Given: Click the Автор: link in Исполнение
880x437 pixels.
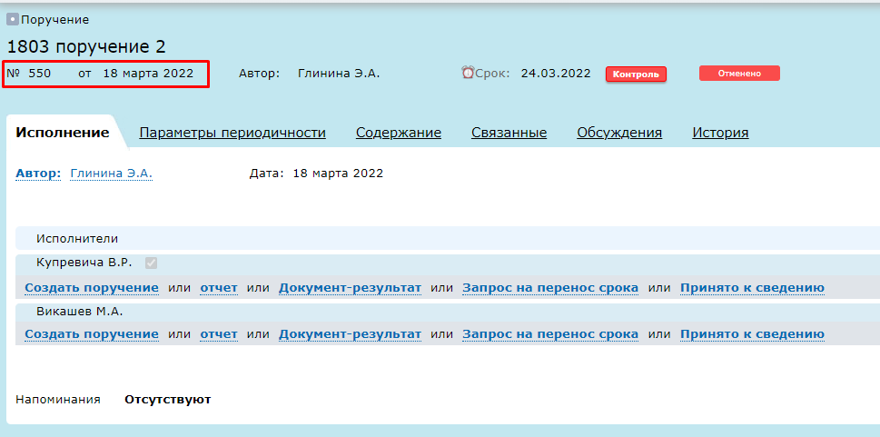Looking at the screenshot, I should pos(38,174).
